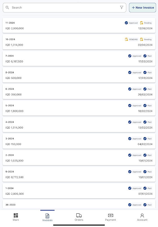Focus the Search input field
The image size is (158, 227).
[64, 8]
